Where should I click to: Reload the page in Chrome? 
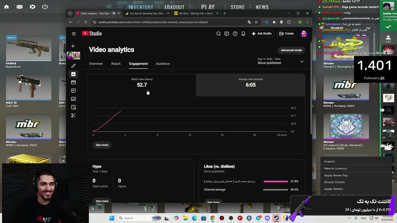(x=86, y=22)
